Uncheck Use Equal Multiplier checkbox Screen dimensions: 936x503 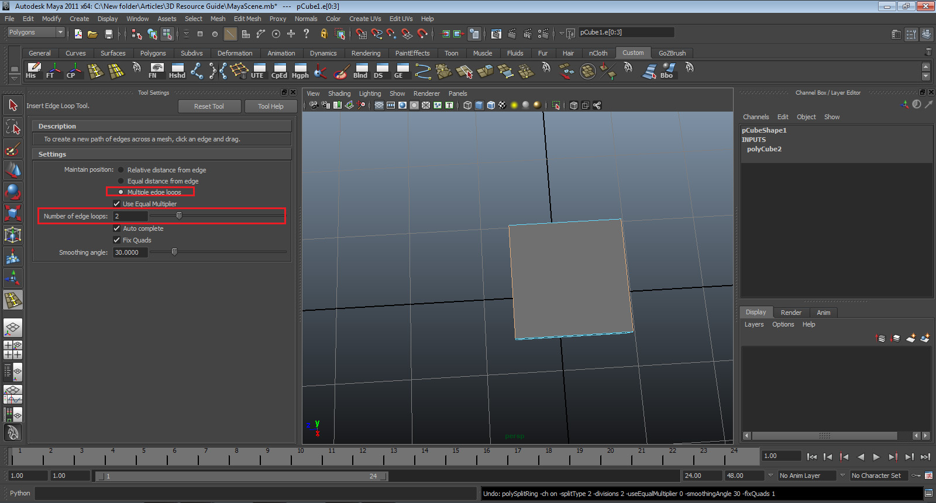pos(116,204)
